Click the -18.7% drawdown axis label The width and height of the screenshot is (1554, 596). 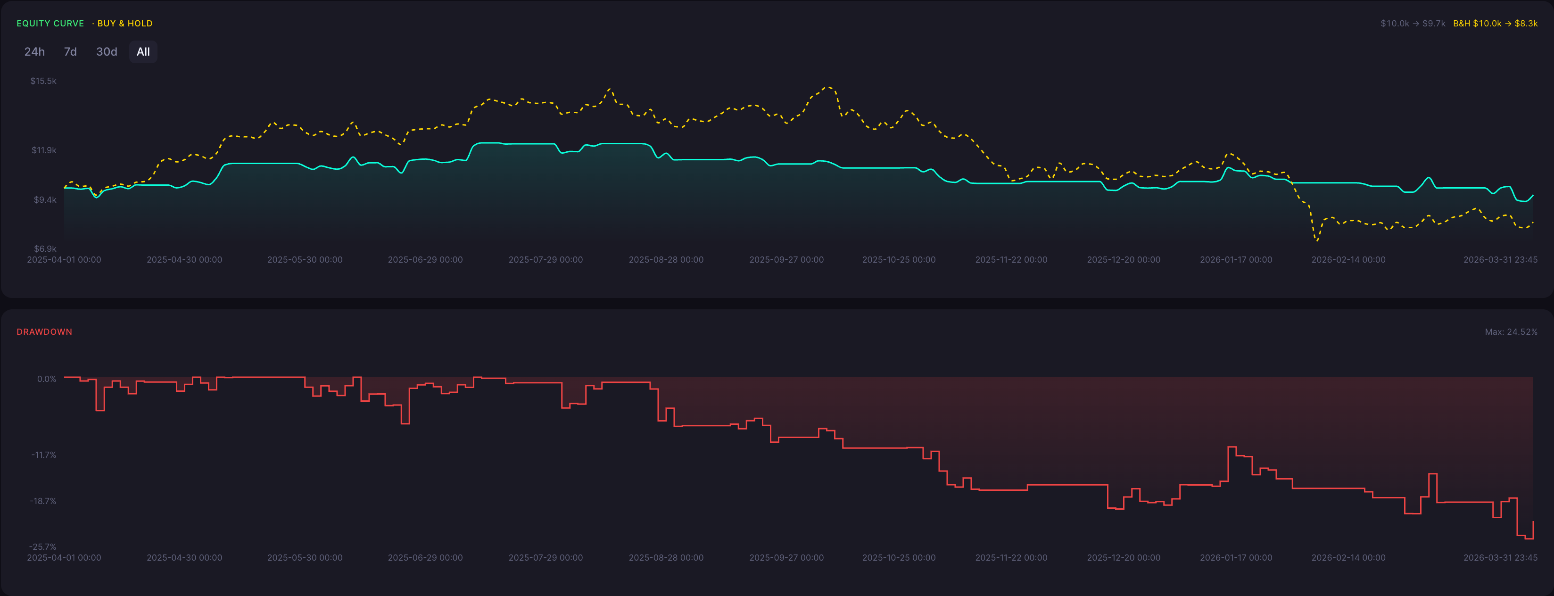tap(43, 501)
